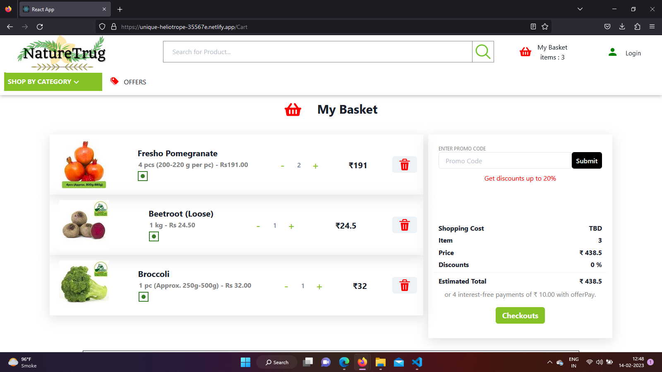The height and width of the screenshot is (372, 662).
Task: Click the Fresho Pomegranate product name
Action: pos(177,153)
